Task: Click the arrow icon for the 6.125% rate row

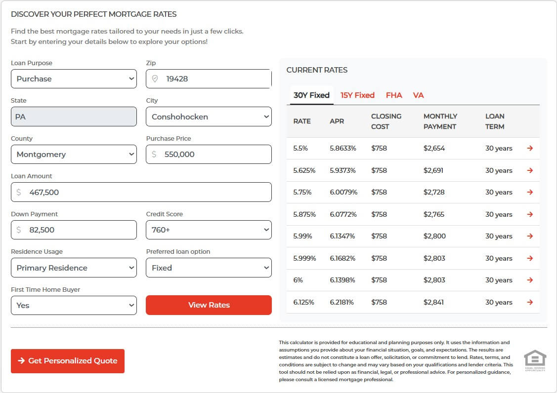Action: [530, 302]
